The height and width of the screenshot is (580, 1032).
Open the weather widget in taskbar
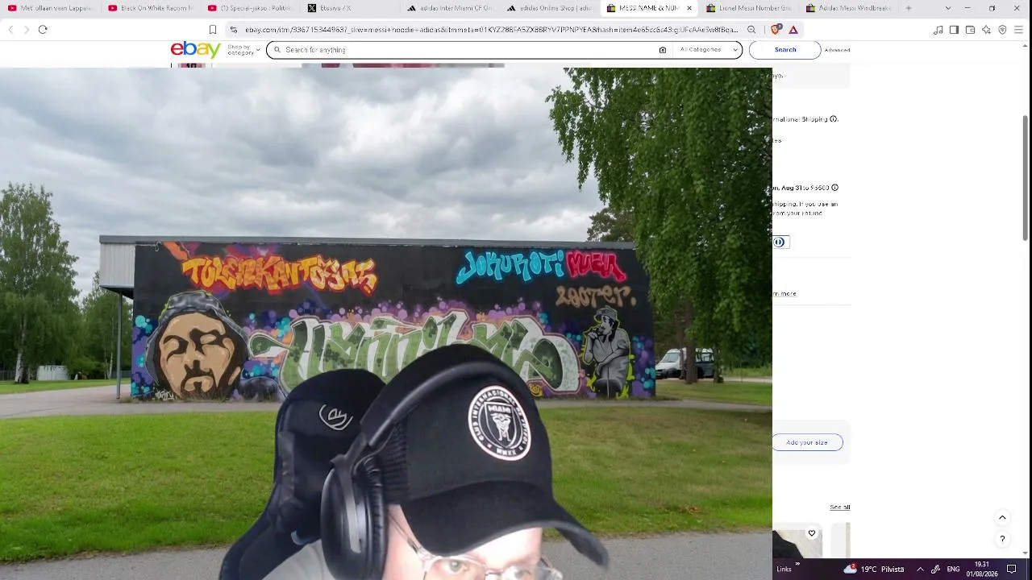tap(874, 569)
